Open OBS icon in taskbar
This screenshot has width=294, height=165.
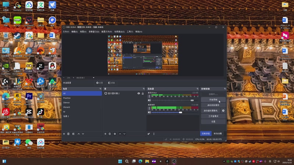point(174,161)
